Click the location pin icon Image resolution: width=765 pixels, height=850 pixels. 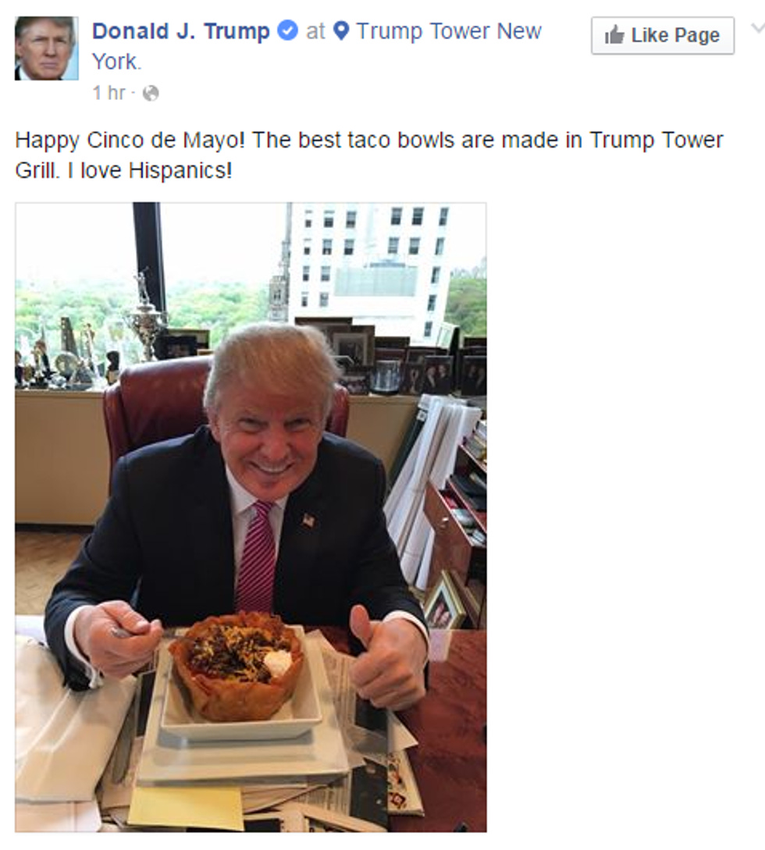coord(341,31)
